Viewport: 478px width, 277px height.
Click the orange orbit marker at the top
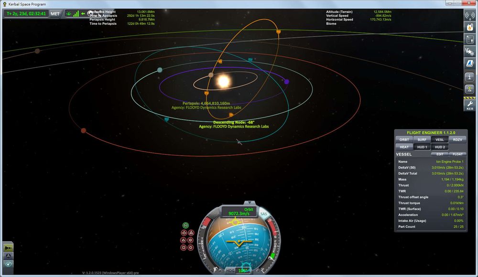[x=278, y=32]
